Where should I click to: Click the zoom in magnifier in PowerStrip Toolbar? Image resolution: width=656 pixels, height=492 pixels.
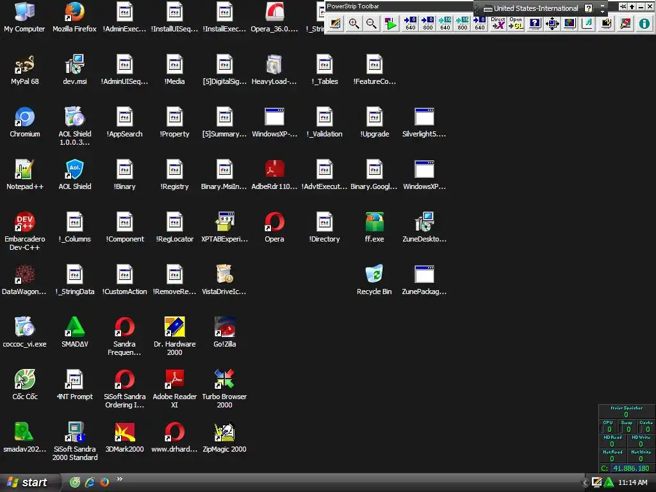pyautogui.click(x=354, y=24)
